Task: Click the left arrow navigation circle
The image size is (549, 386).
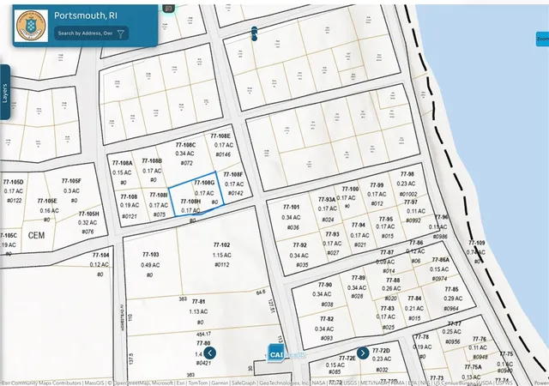Action: [x=210, y=353]
